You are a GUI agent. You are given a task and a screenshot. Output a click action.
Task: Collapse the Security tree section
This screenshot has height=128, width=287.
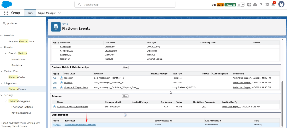tap(1, 95)
